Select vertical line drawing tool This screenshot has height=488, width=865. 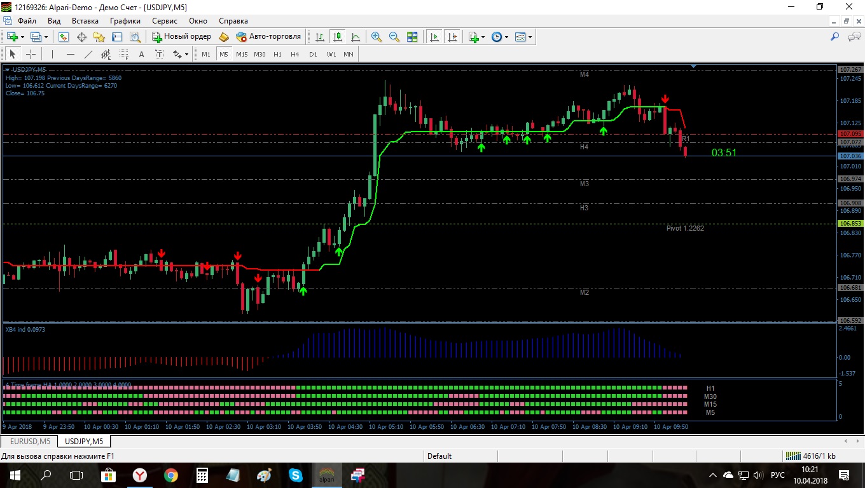point(52,54)
